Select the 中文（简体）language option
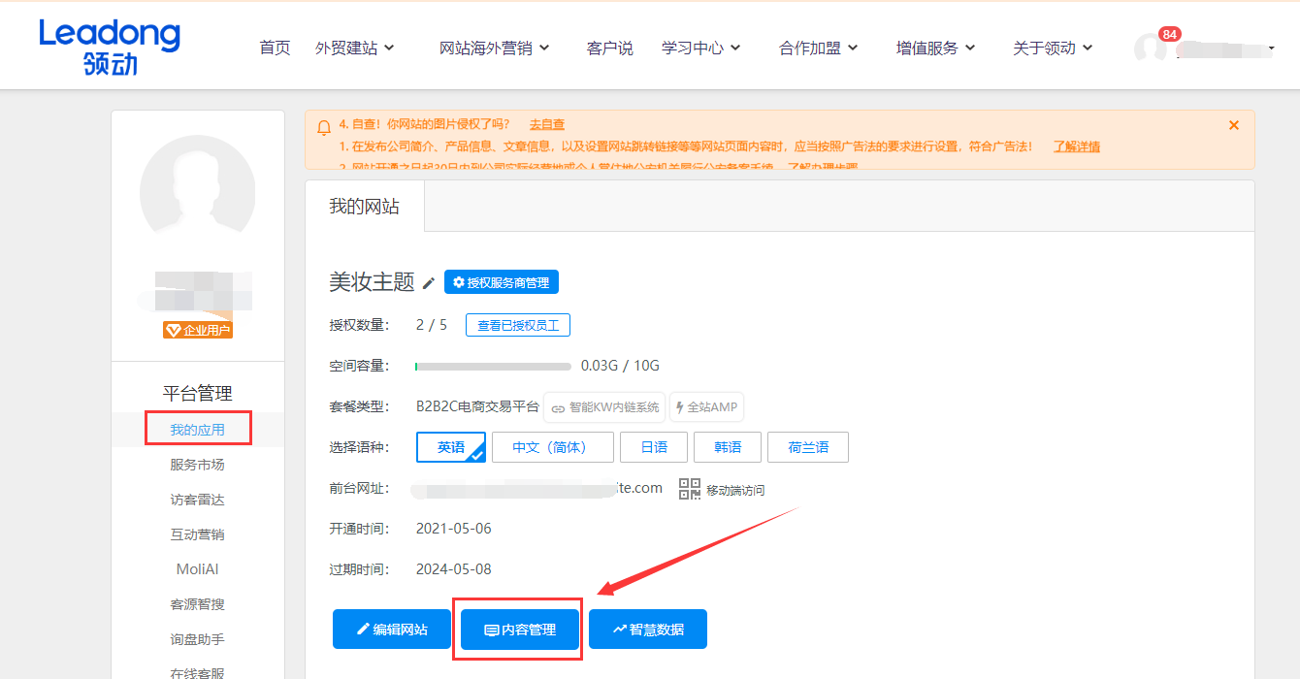Screen dimensions: 1300x679 (553, 447)
